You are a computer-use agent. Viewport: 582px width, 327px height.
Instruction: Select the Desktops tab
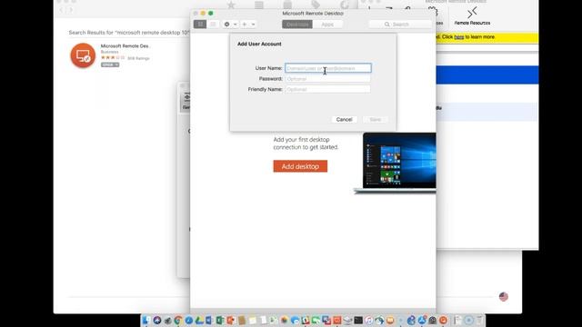(297, 25)
